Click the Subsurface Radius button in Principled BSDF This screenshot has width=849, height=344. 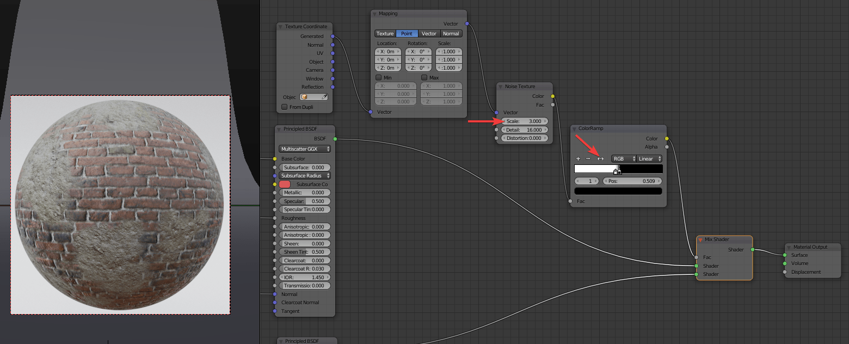305,175
